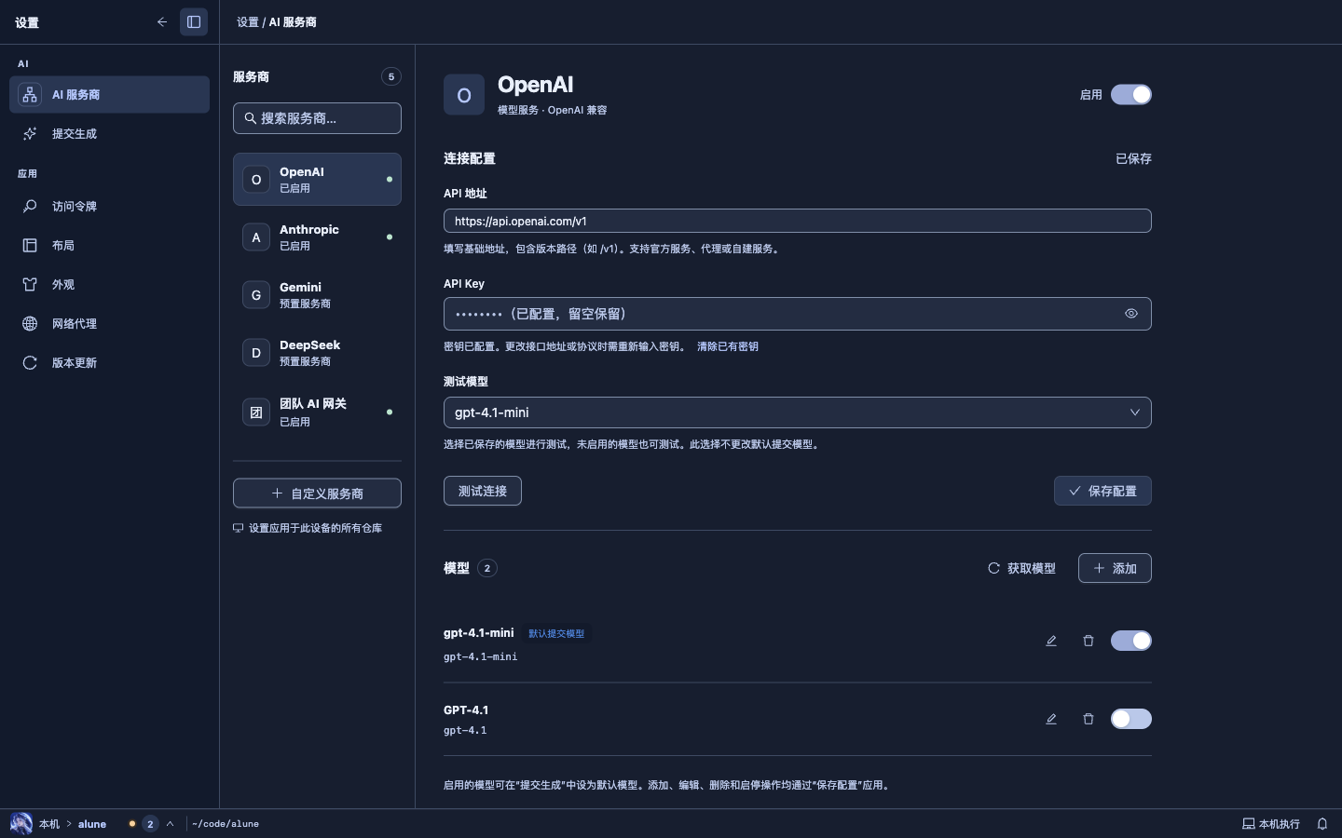Click the 添加 model button
The height and width of the screenshot is (838, 1342).
pos(1115,568)
